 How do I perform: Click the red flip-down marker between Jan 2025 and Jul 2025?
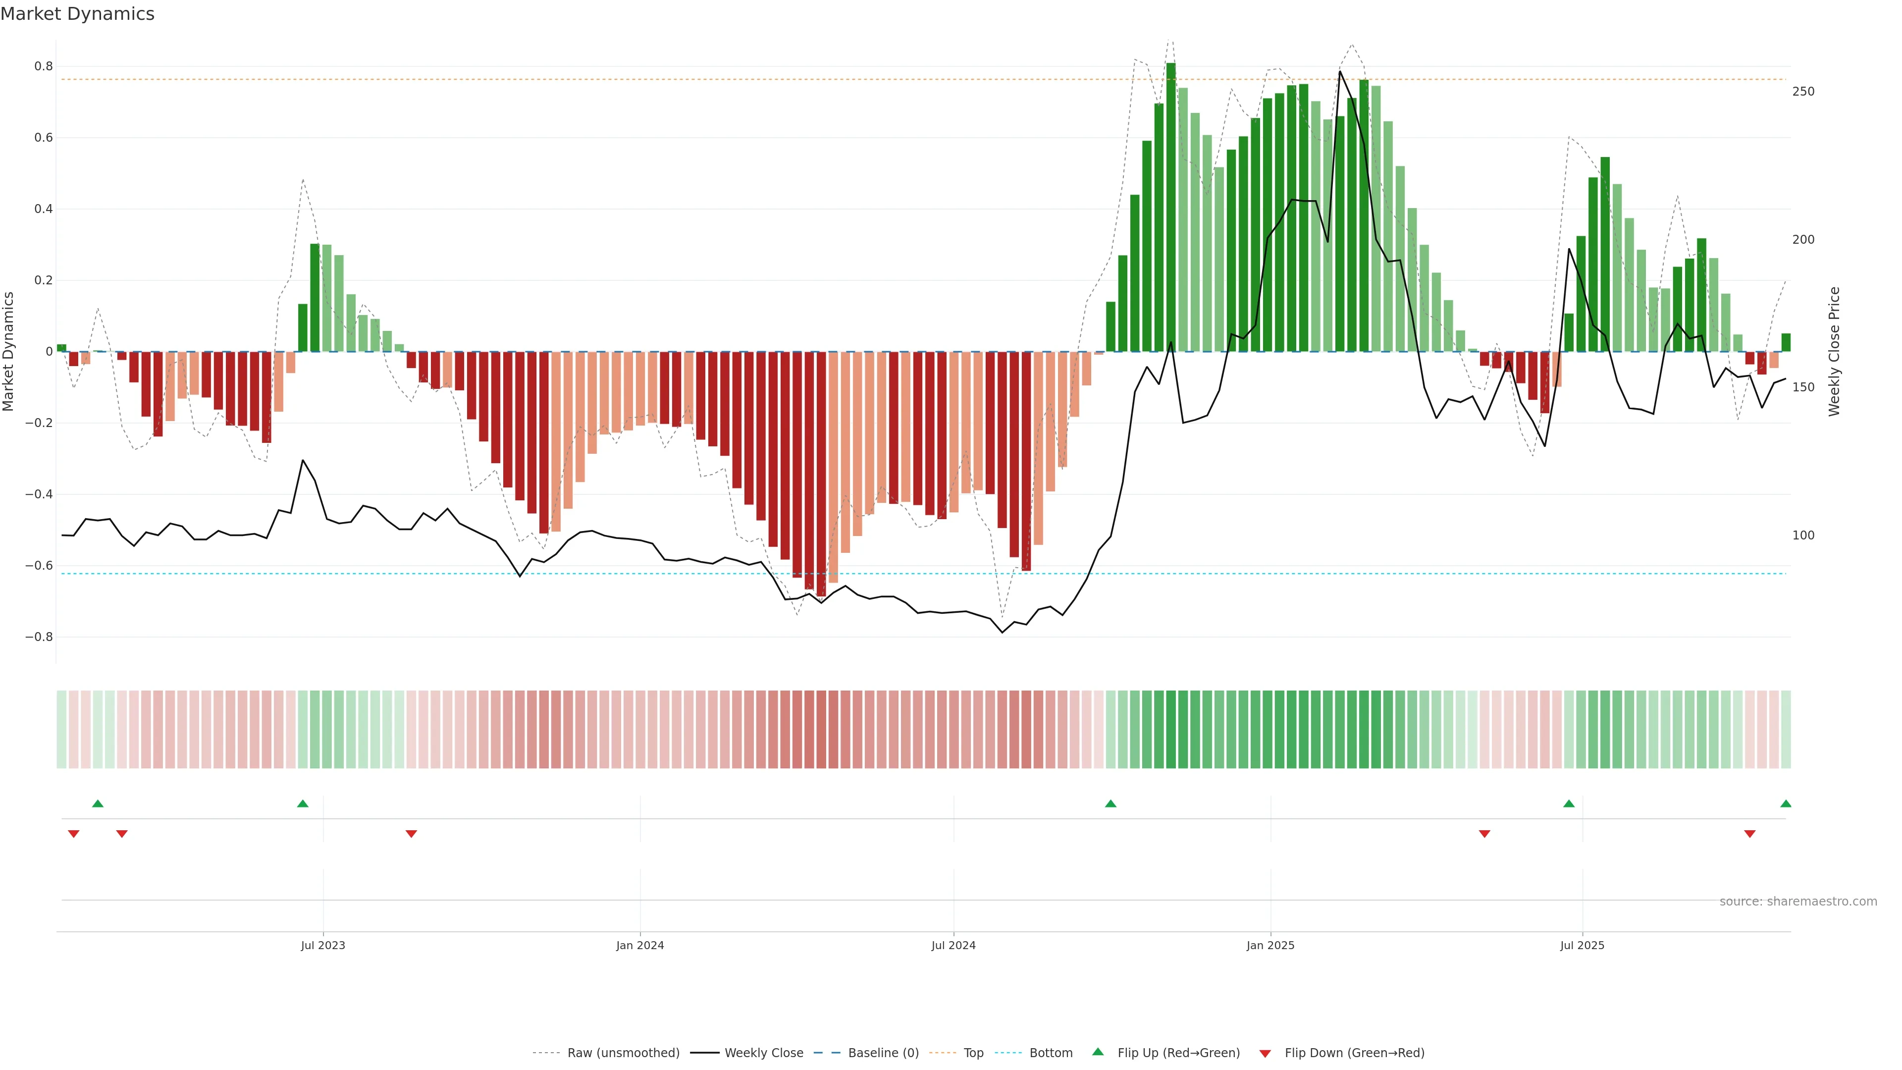1485,834
